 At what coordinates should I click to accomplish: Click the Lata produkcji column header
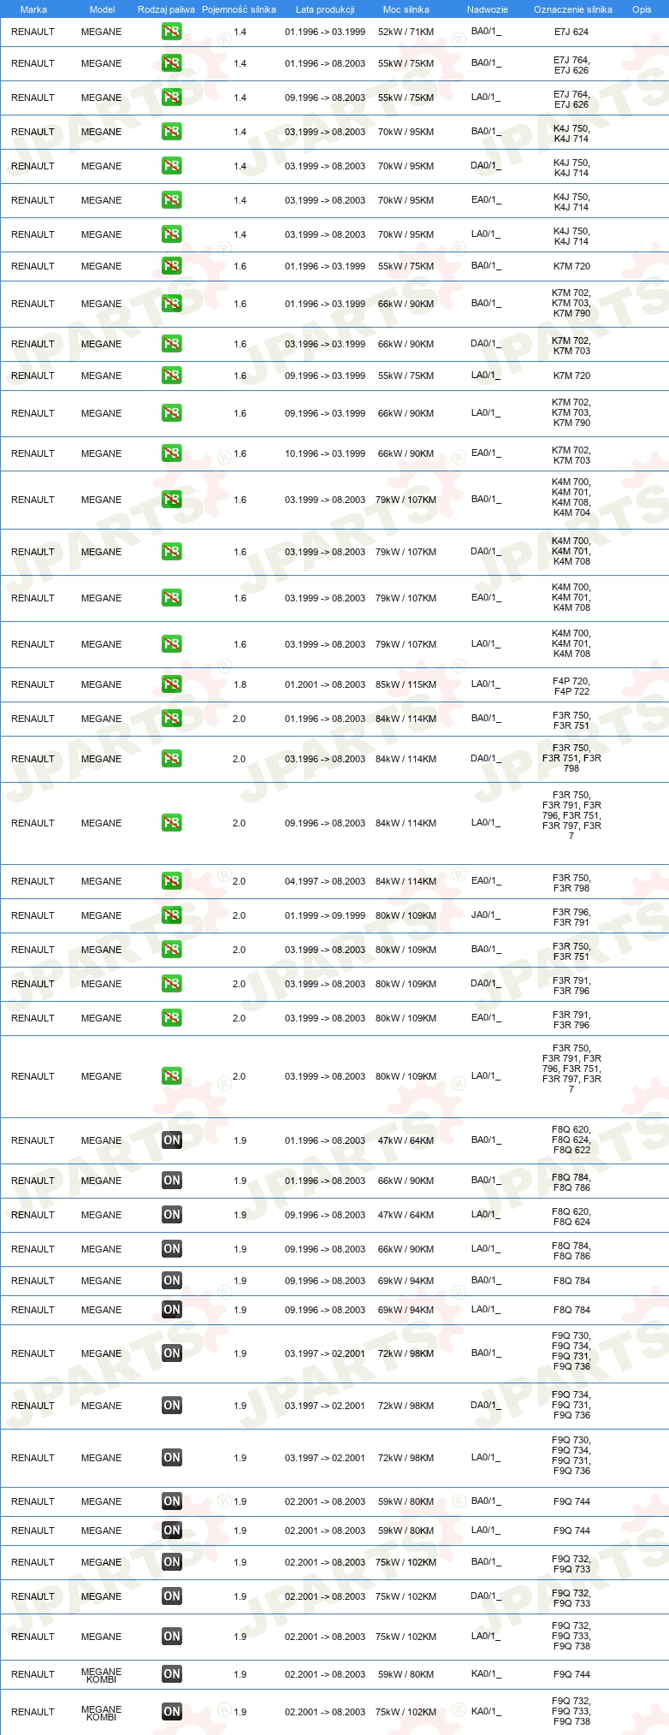(325, 9)
